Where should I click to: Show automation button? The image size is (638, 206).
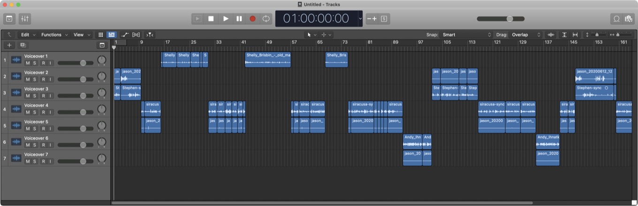pos(125,35)
